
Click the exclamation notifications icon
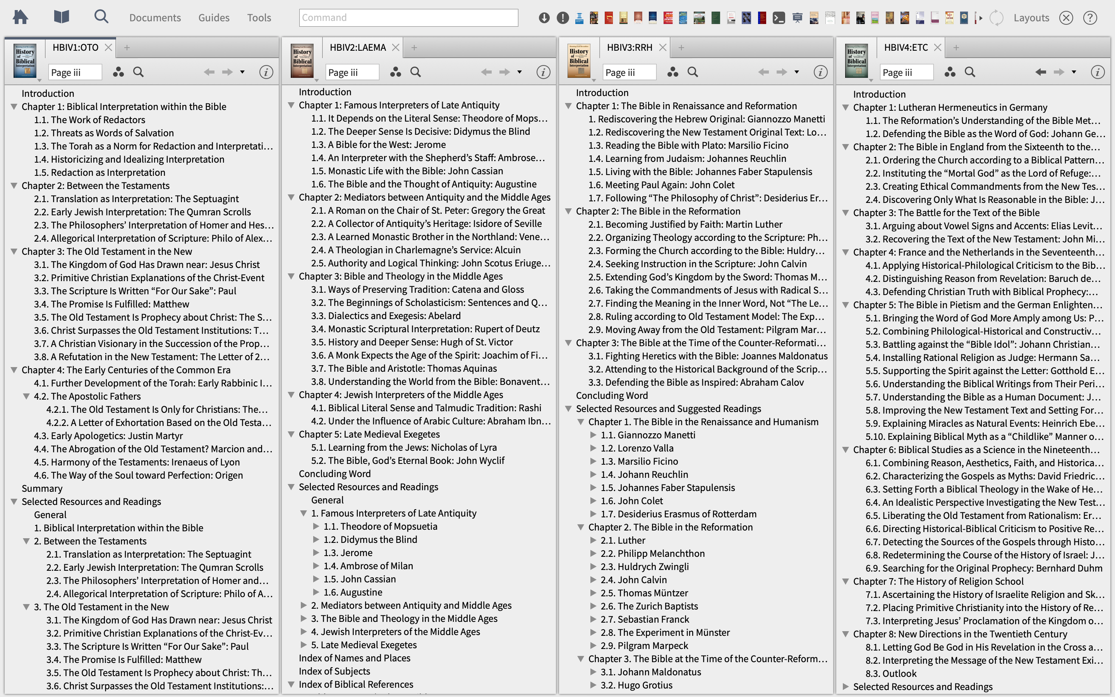[563, 18]
